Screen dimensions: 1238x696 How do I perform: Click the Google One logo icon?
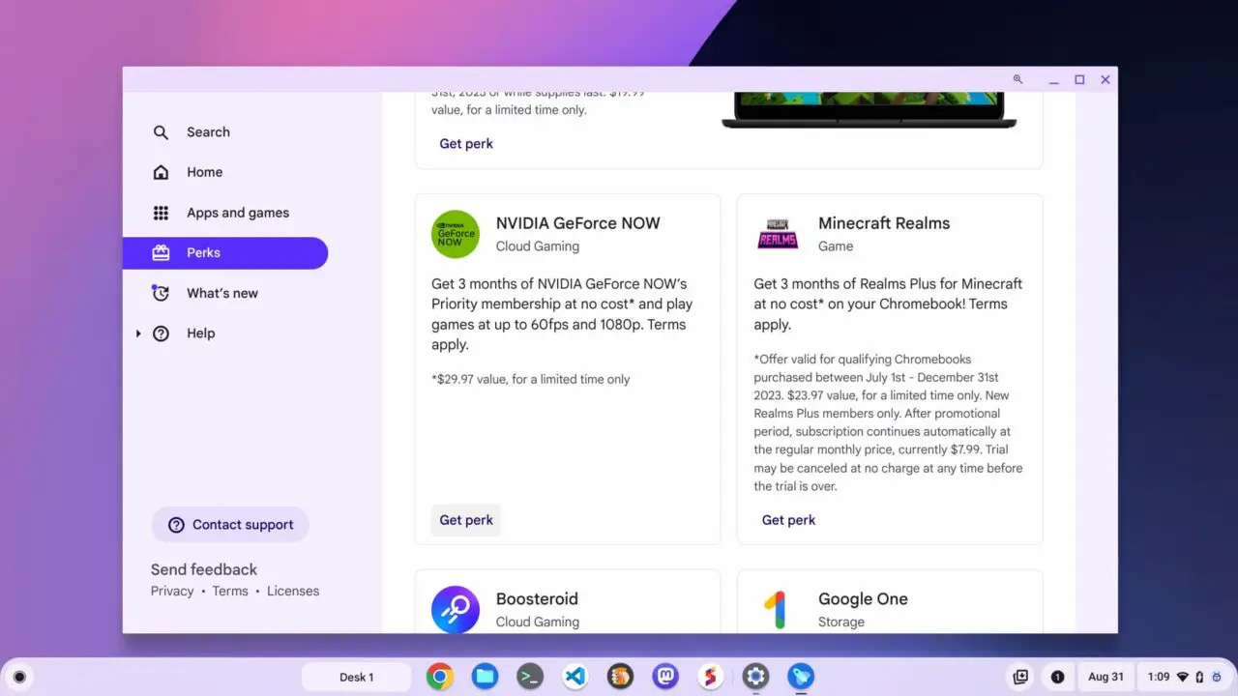coord(775,610)
